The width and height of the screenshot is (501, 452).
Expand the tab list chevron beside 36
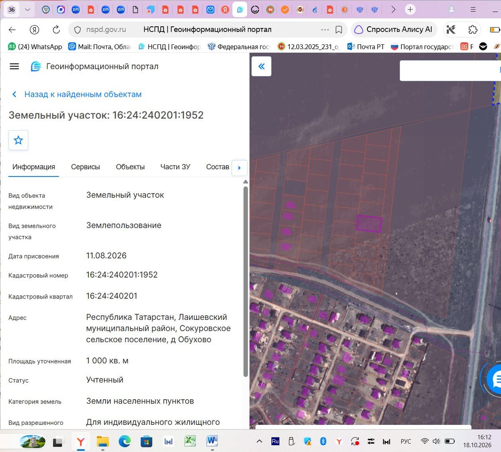pos(28,9)
